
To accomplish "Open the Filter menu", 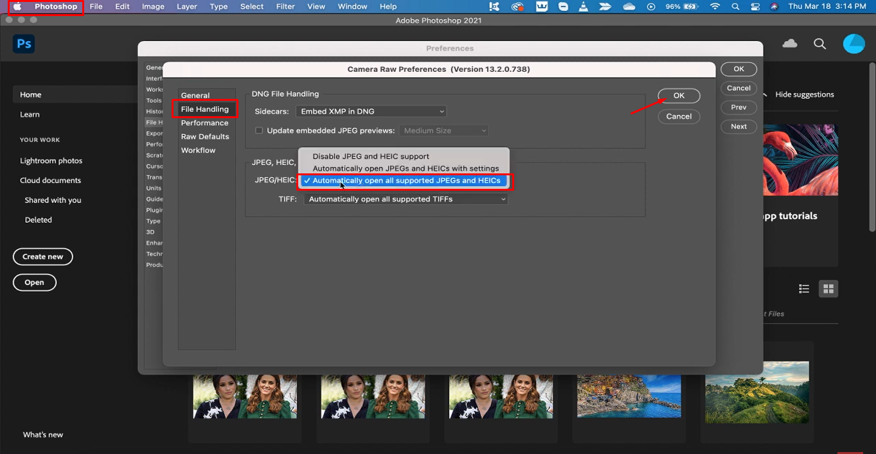I will click(x=287, y=6).
